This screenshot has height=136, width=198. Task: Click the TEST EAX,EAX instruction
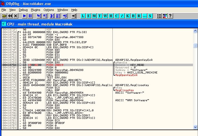pos(56,77)
